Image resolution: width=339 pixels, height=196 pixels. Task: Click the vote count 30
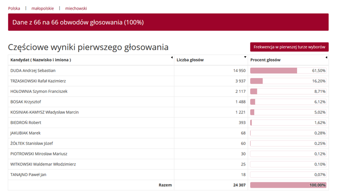click(x=243, y=154)
